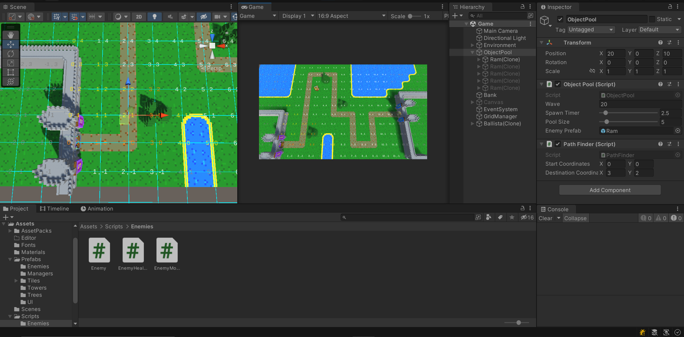Toggle warning messages count in Console
This screenshot has height=337, width=684.
click(x=661, y=218)
